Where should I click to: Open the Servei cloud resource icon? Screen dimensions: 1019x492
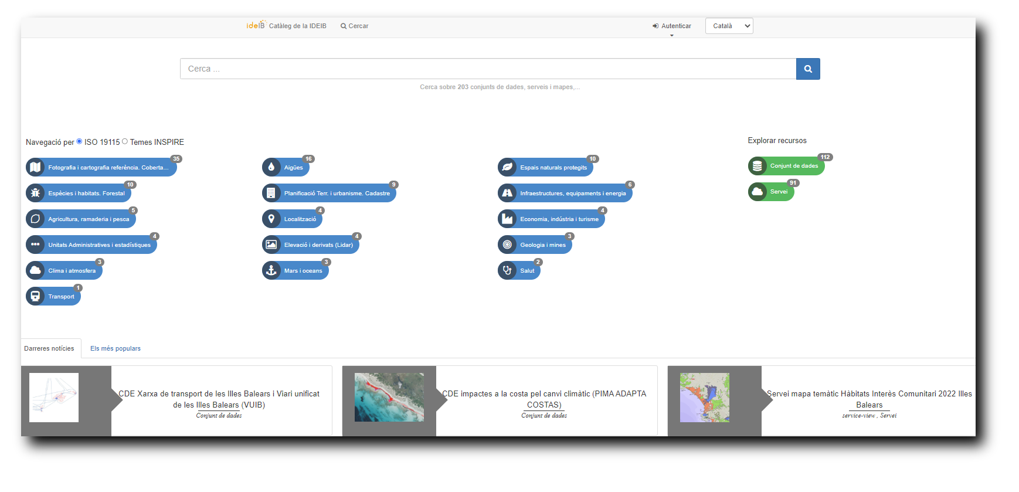tap(758, 192)
